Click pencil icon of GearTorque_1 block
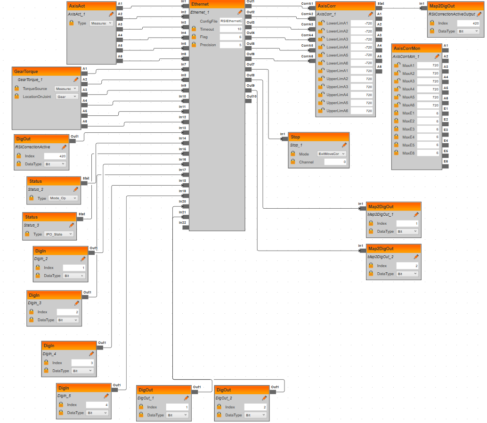The image size is (487, 423). pos(76,80)
